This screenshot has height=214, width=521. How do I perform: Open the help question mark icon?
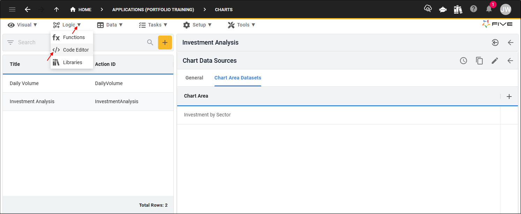point(474,9)
